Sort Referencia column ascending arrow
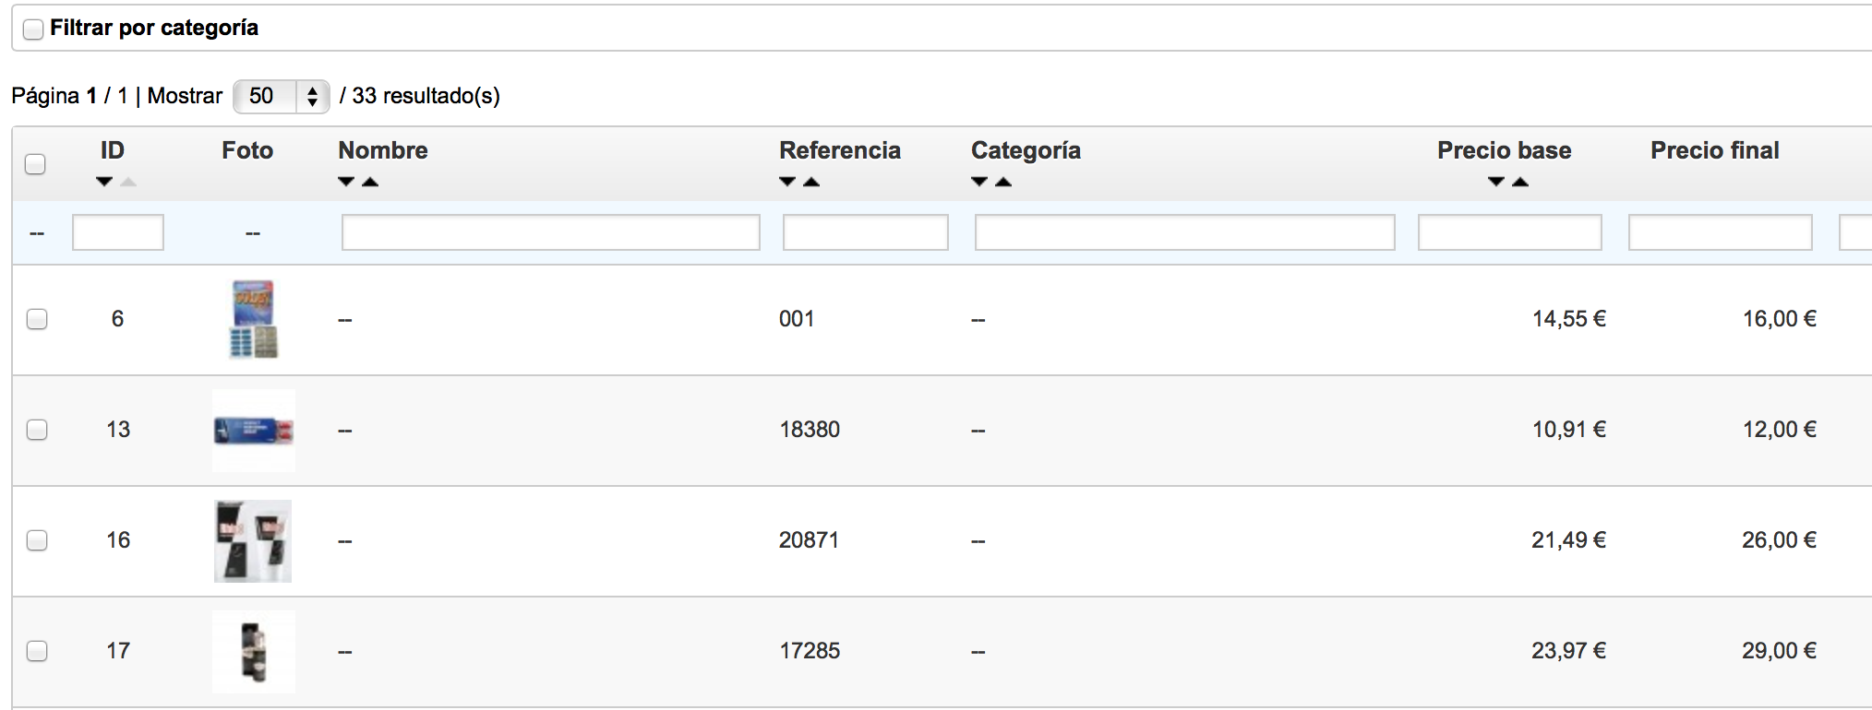The height and width of the screenshot is (710, 1872). pyautogui.click(x=811, y=182)
